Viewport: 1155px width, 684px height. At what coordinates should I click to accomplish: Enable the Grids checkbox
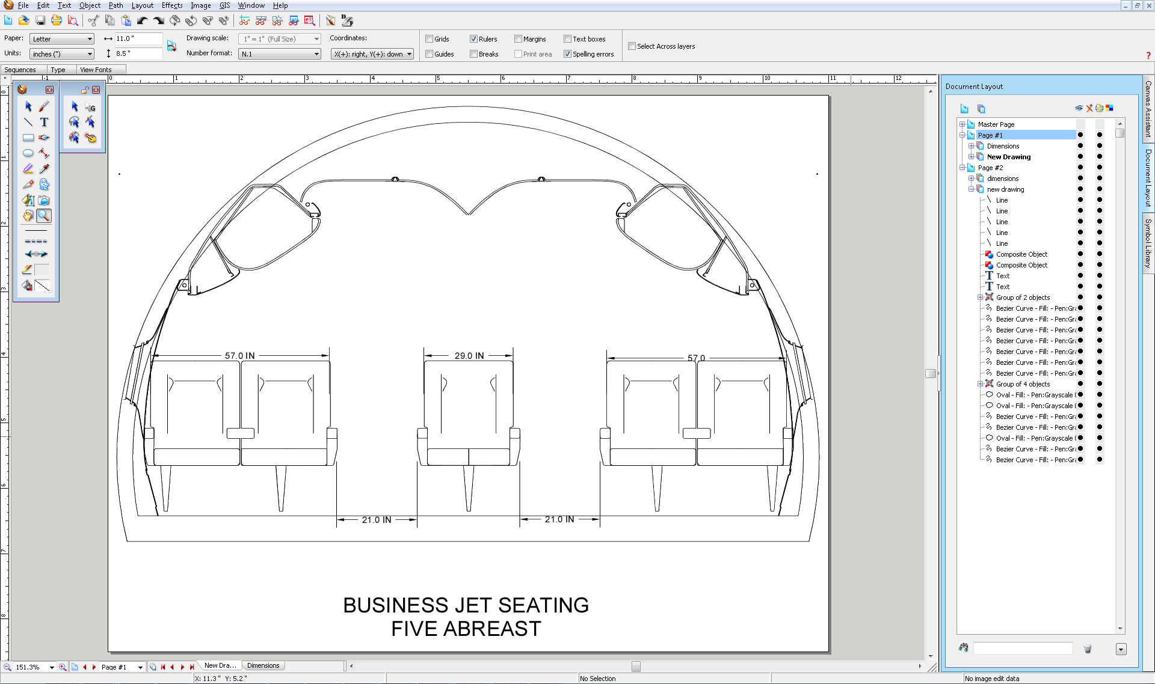tap(430, 39)
